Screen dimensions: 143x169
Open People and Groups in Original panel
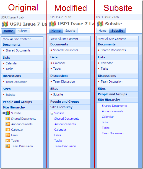click(17, 102)
